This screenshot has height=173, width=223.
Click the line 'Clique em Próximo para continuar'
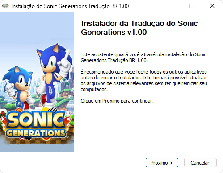click(x=117, y=101)
